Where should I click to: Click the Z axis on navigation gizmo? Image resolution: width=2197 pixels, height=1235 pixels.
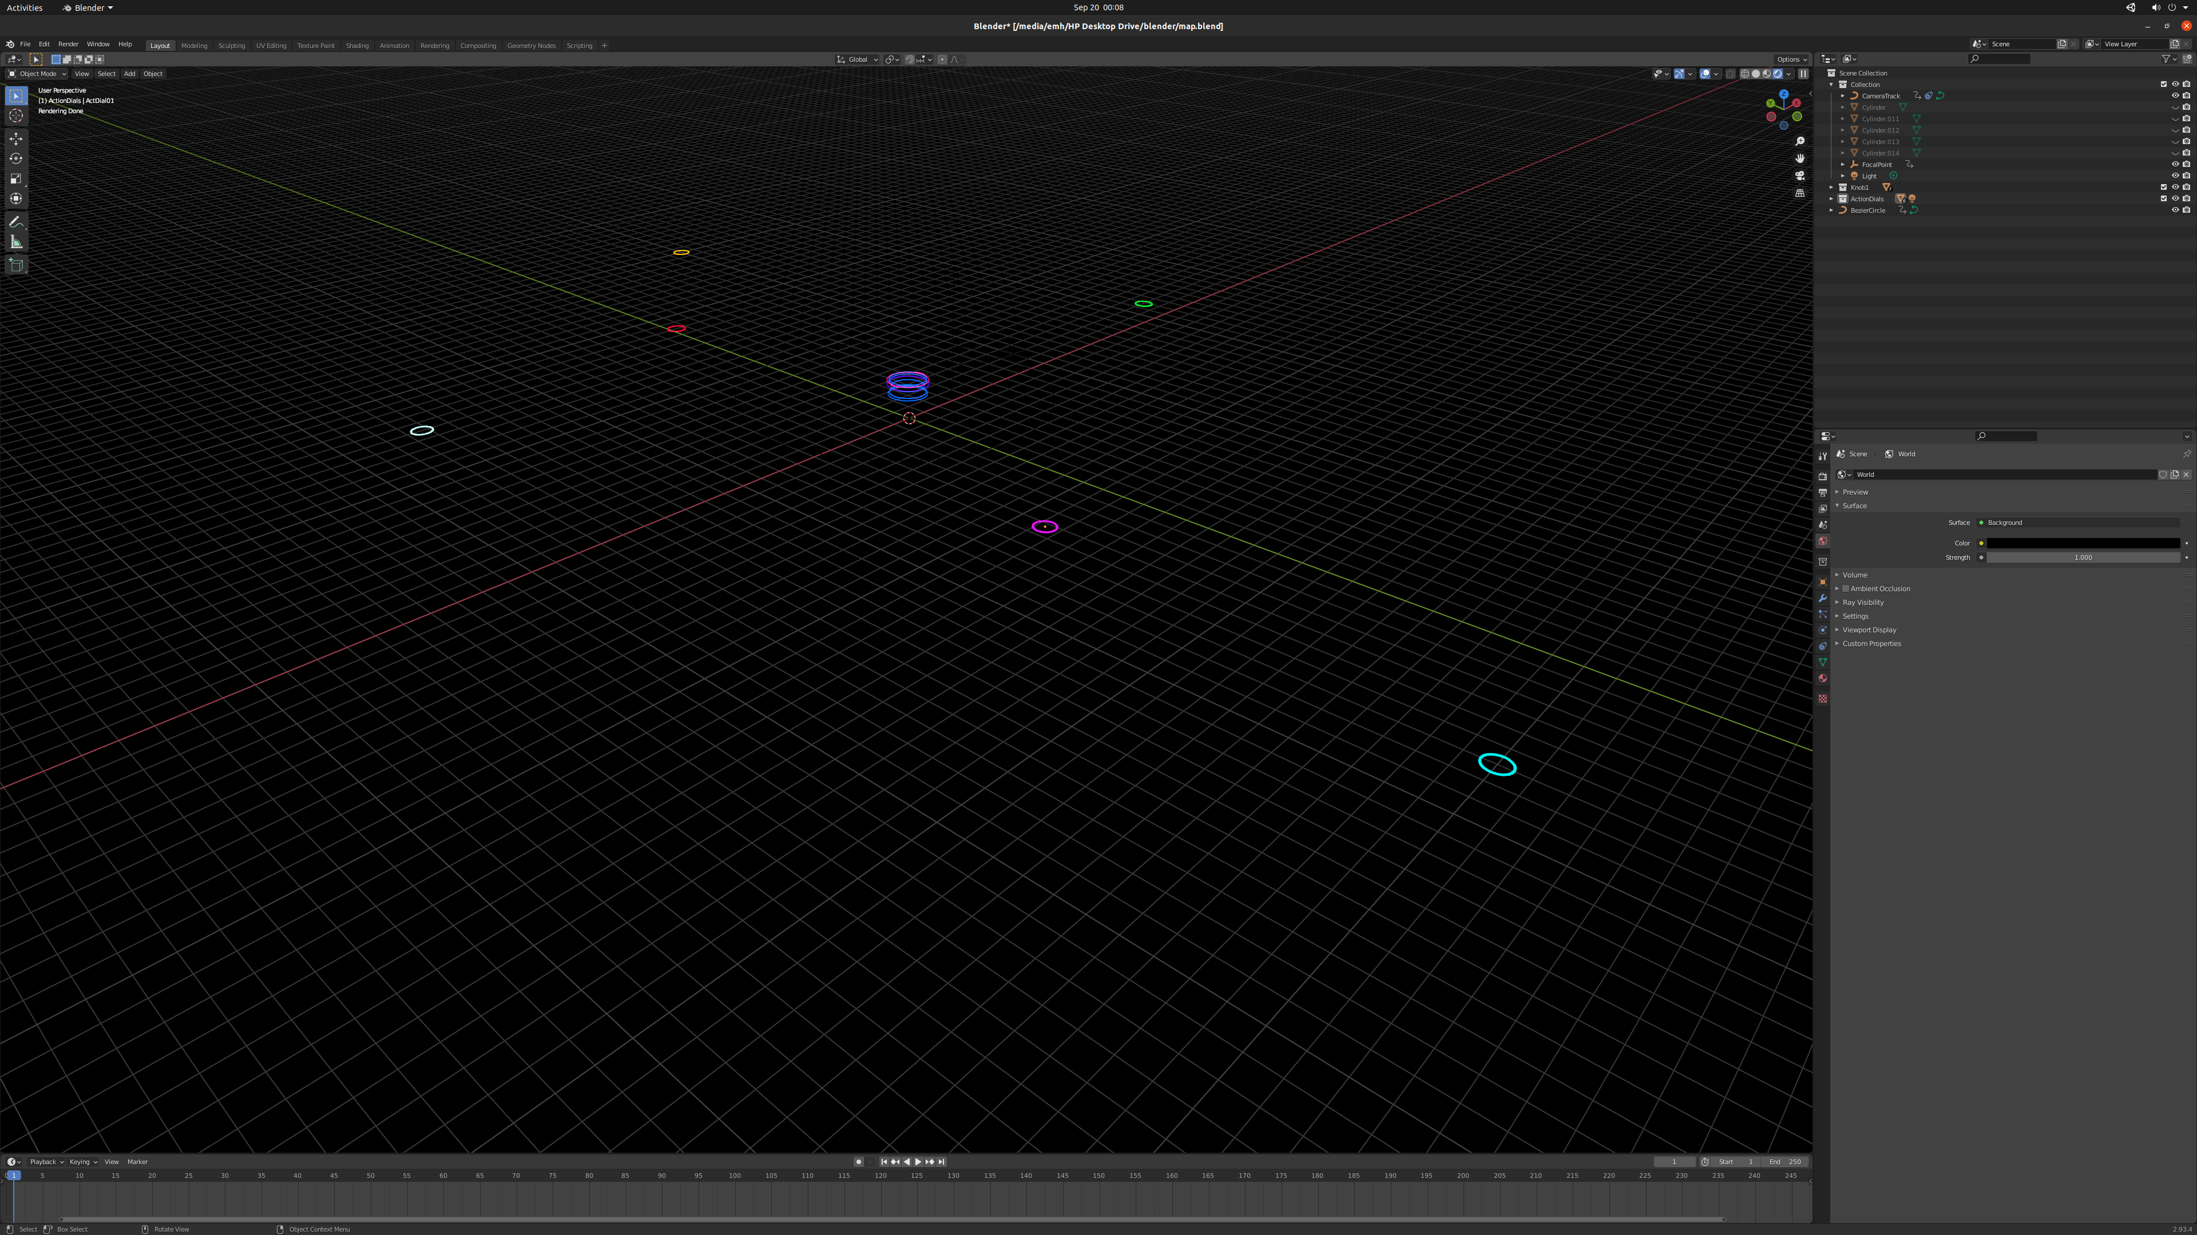point(1783,94)
